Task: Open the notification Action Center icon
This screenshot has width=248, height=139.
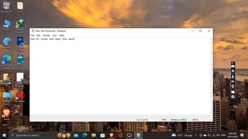Action: click(x=242, y=135)
